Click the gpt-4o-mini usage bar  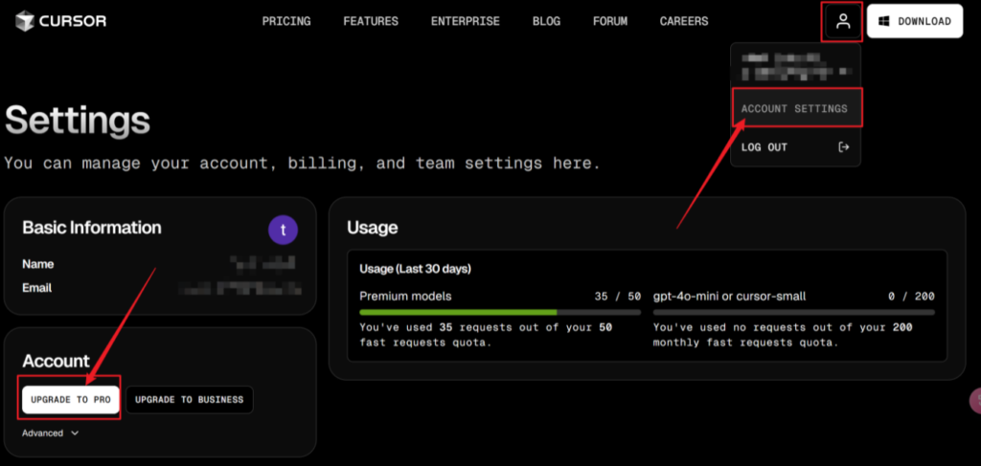click(x=794, y=312)
